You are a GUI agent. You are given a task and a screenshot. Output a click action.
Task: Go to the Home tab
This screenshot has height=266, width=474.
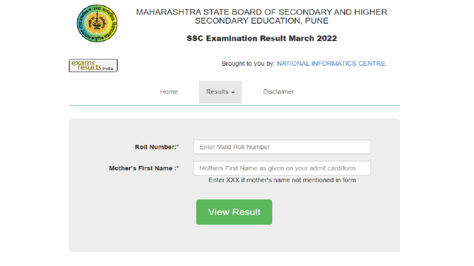(x=169, y=92)
